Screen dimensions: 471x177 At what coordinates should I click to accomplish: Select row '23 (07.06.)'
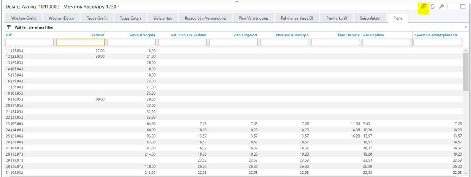tap(234, 123)
